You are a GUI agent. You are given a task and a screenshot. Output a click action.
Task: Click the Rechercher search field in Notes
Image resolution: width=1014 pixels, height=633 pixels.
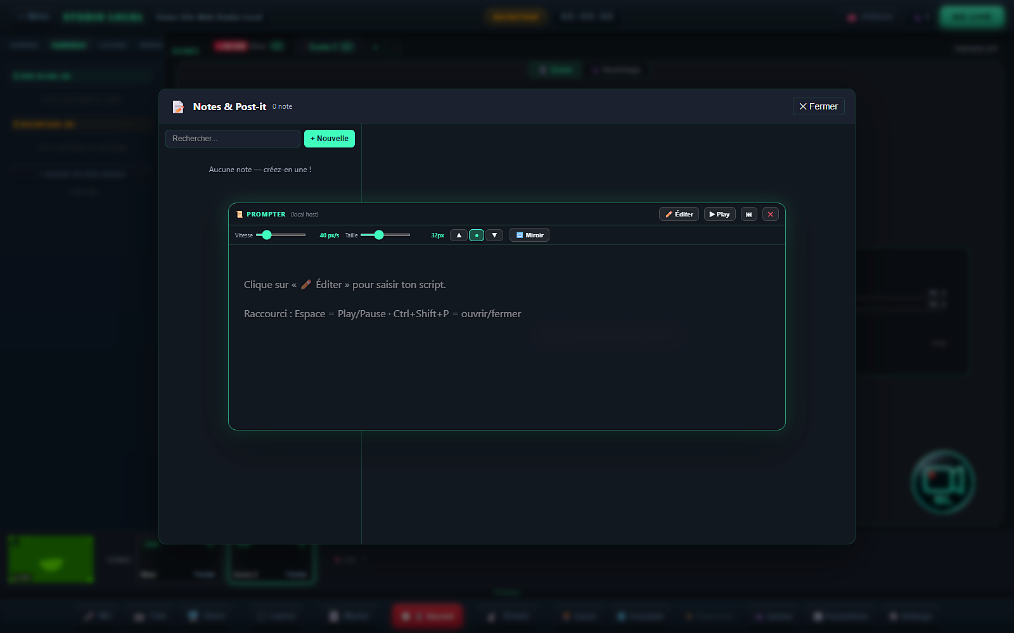coord(233,139)
